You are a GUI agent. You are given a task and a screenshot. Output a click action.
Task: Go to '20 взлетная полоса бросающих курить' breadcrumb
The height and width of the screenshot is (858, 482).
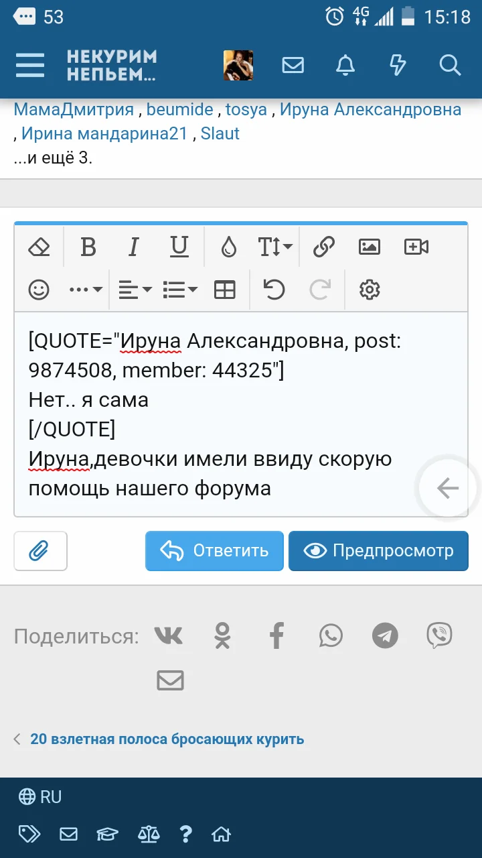pos(167,739)
